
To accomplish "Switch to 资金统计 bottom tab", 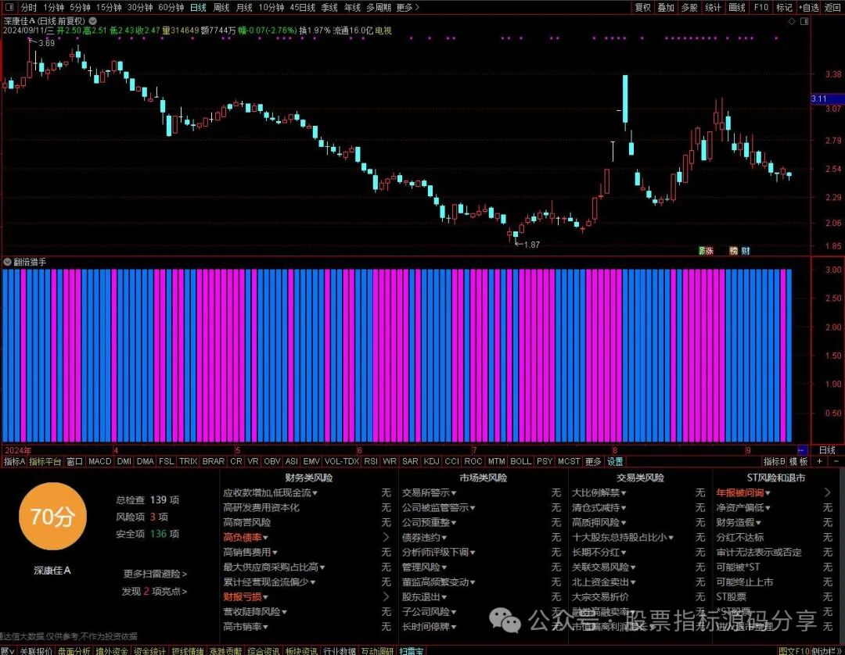I will click(x=149, y=650).
